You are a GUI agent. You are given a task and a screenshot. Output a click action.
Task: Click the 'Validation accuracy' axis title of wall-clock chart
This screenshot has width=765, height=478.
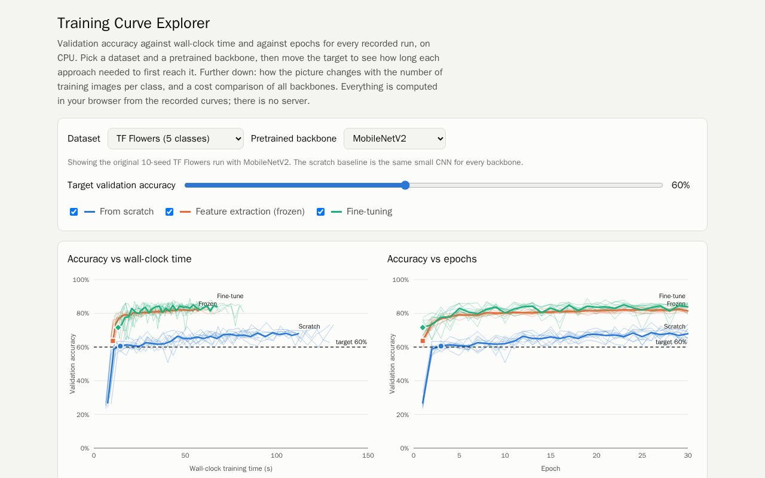coord(73,364)
